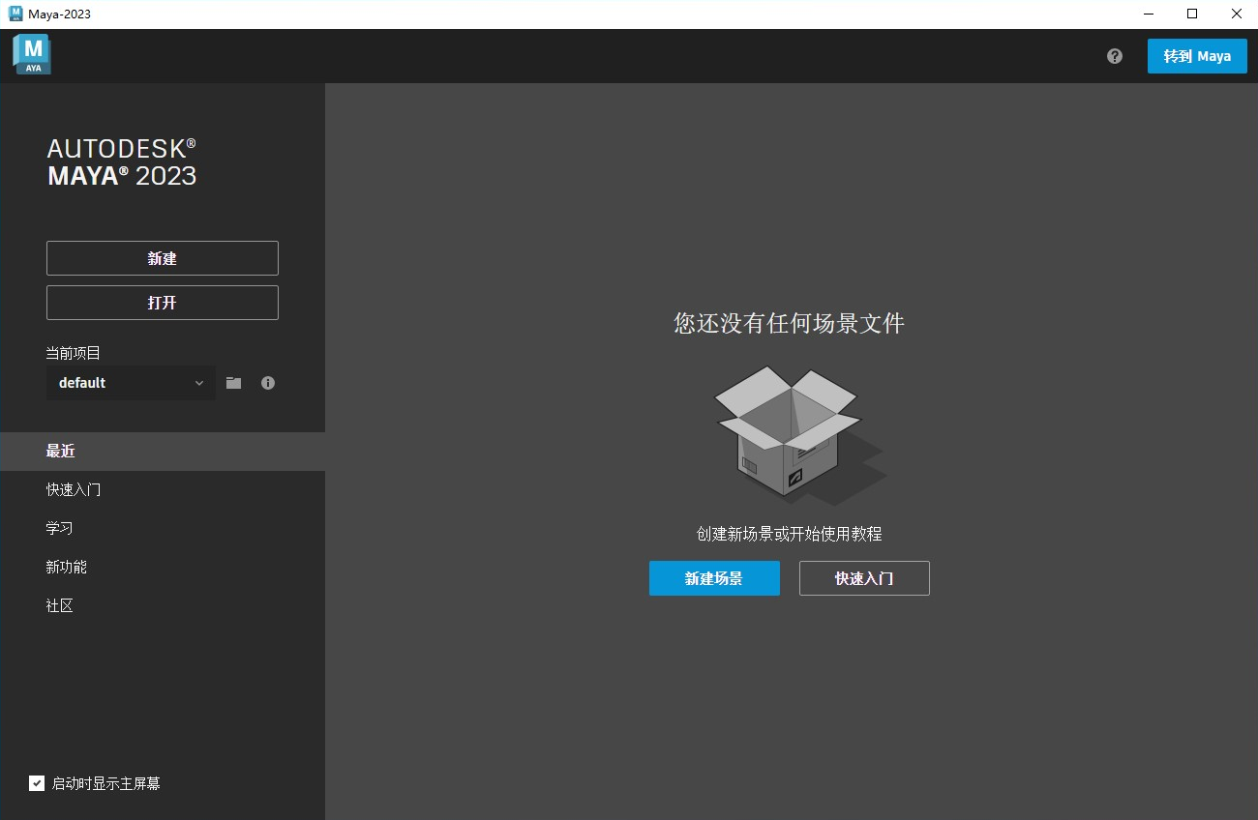Viewport: 1258px width, 820px height.
Task: Show current project info icon
Action: [268, 383]
